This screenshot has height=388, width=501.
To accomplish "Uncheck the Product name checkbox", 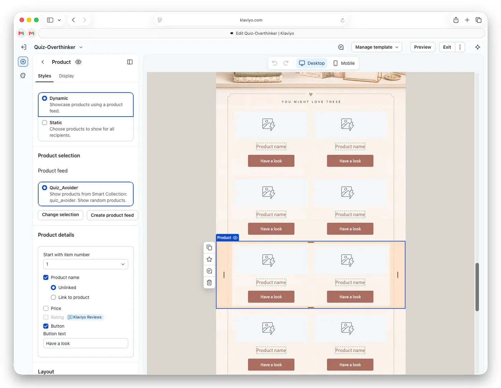I will click(46, 277).
